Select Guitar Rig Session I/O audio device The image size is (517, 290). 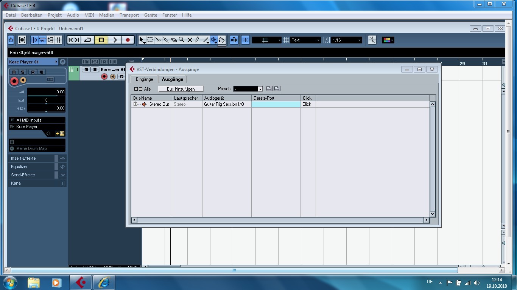click(227, 104)
